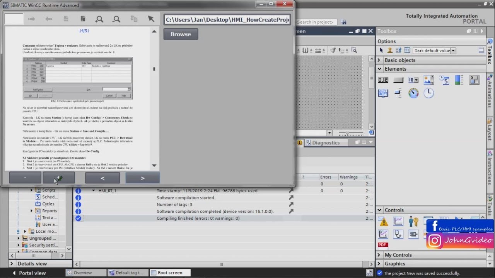Viewport: 495px width, 278px height.
Task: Expand the Scripts tree node
Action: click(32, 190)
